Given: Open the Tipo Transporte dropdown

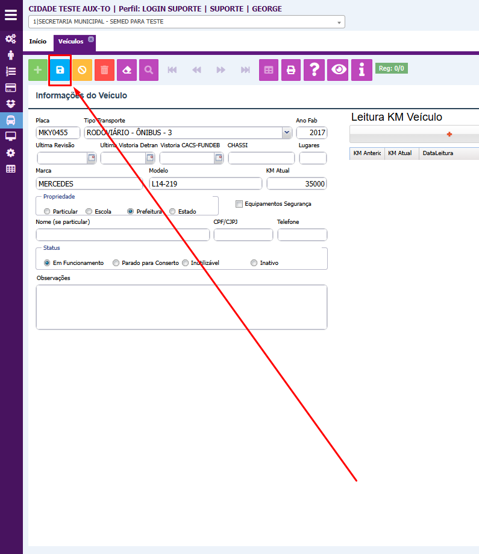Looking at the screenshot, I should coord(286,133).
